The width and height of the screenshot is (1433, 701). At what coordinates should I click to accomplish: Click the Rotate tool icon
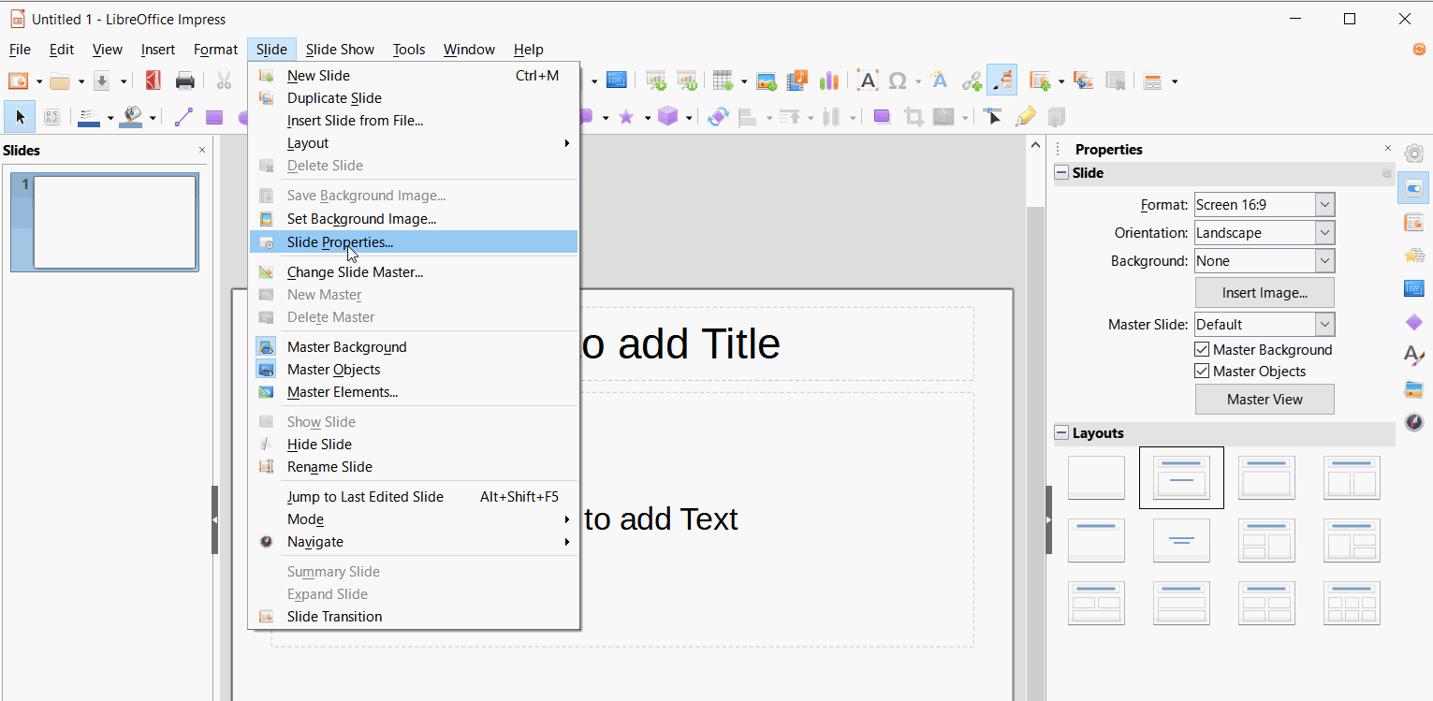click(718, 117)
